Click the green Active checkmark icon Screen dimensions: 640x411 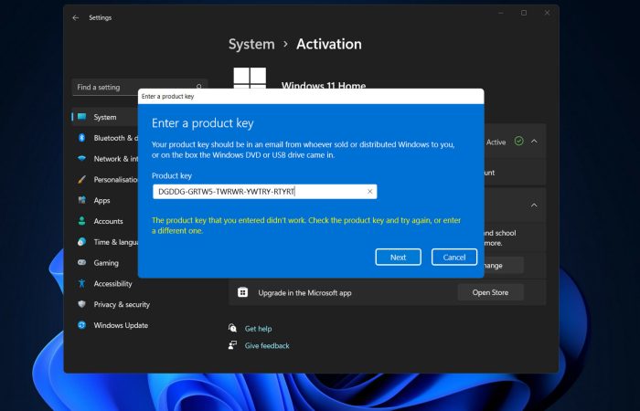(518, 141)
